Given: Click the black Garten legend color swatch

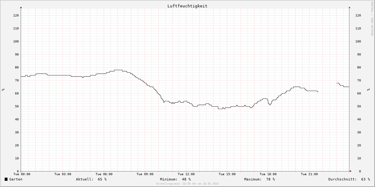Looking at the screenshot, I should 6,179.
